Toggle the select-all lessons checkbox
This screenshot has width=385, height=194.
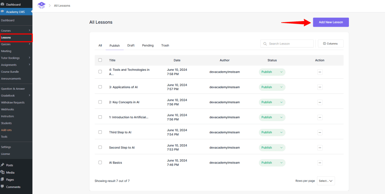pos(100,60)
